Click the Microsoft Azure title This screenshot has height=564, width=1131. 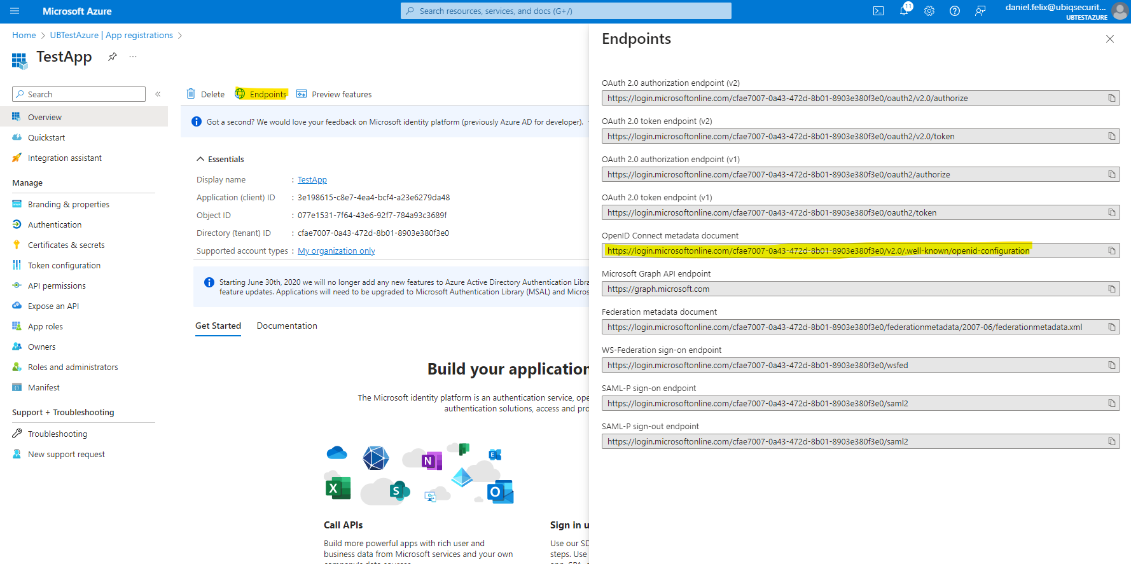point(77,11)
